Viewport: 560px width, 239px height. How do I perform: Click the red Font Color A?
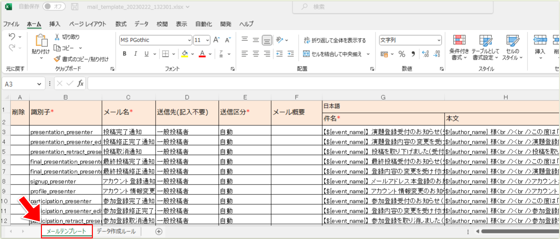(202, 54)
